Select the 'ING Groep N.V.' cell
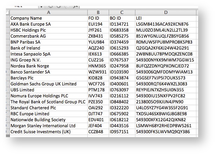The image size is (215, 154). pos(48,60)
